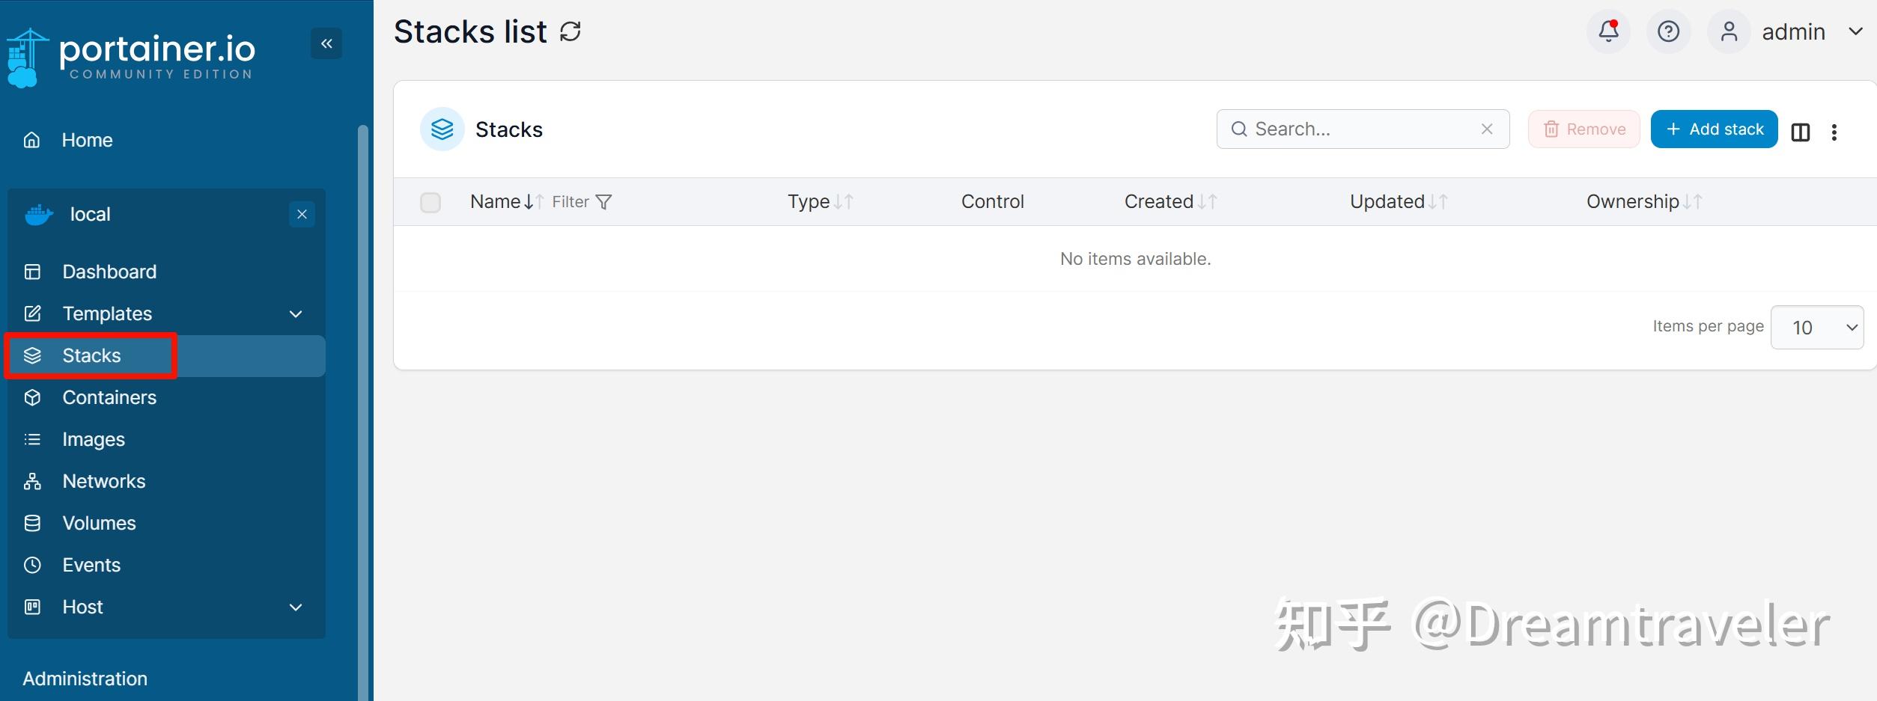Open Volumes in the sidebar

tap(99, 523)
